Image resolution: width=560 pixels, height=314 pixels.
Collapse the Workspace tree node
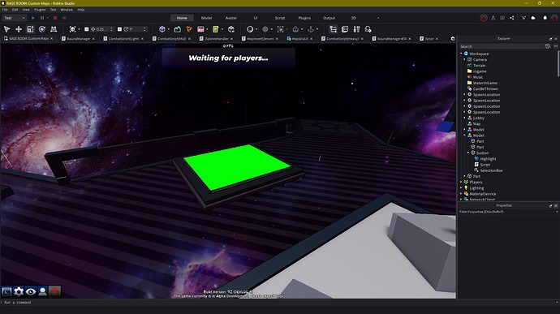[x=461, y=54]
